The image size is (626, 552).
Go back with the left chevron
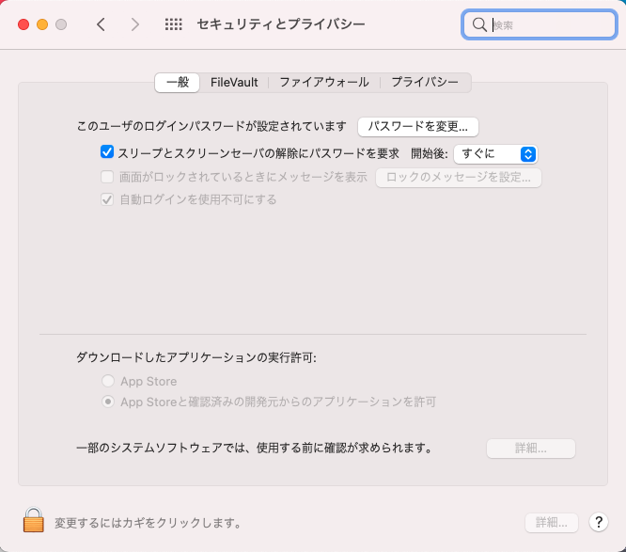101,24
